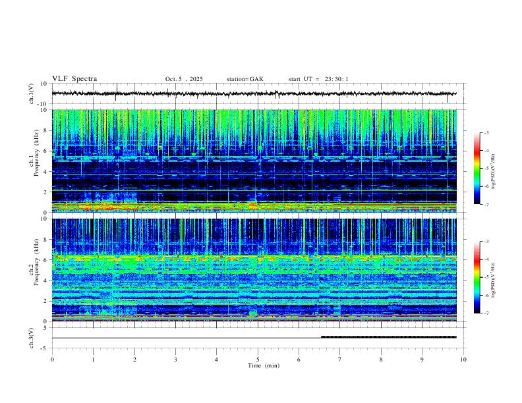
Task: Click the upper PSD color scale bar
Action: pyautogui.click(x=477, y=169)
